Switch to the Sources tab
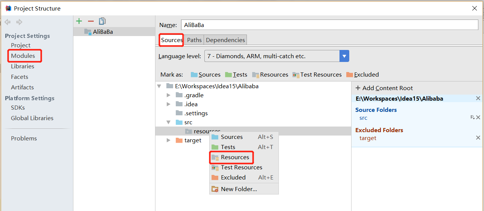Viewport: 484px width, 211px height. [x=172, y=40]
